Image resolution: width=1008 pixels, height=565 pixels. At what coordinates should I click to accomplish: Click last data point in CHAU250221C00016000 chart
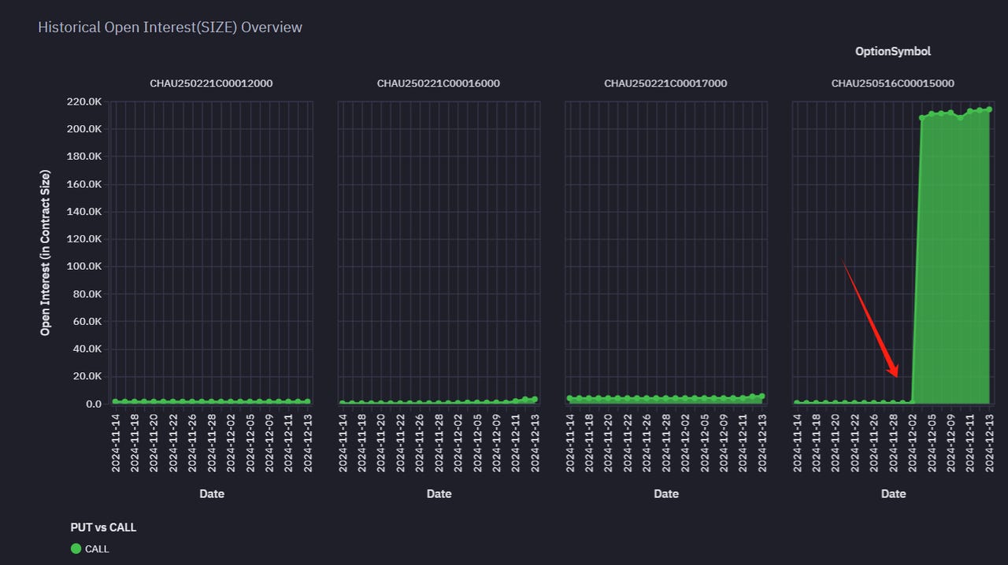[x=535, y=399]
